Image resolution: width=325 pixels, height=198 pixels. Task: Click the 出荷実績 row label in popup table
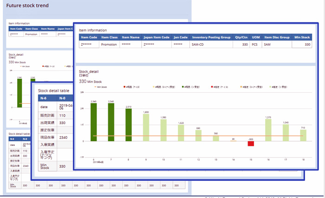[x=47, y=123]
